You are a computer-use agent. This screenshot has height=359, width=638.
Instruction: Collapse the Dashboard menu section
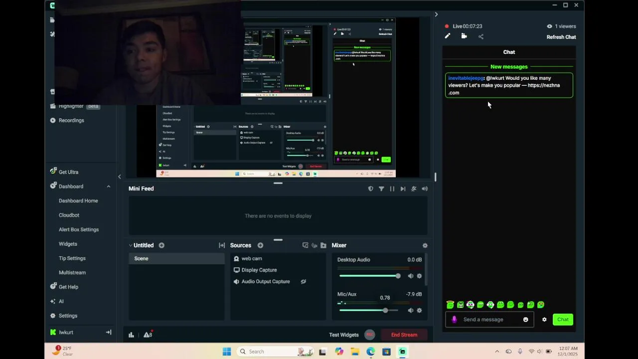[109, 186]
